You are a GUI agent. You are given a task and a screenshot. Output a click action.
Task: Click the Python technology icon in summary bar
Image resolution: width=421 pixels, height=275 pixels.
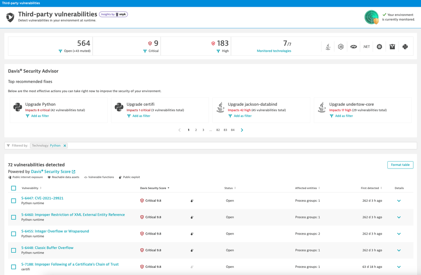[405, 47]
